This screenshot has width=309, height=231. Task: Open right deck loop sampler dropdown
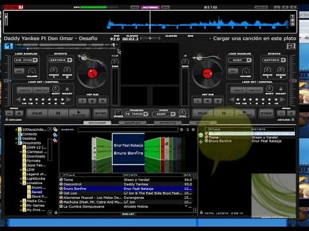pyautogui.click(x=239, y=60)
